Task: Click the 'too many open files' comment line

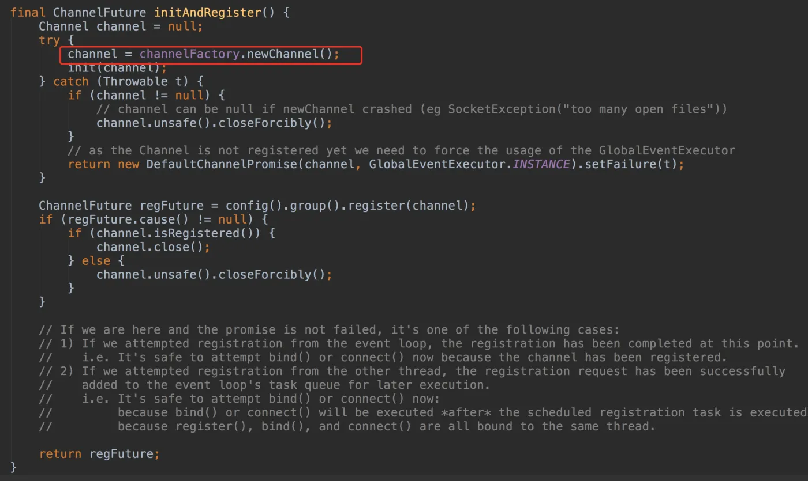Action: [412, 109]
